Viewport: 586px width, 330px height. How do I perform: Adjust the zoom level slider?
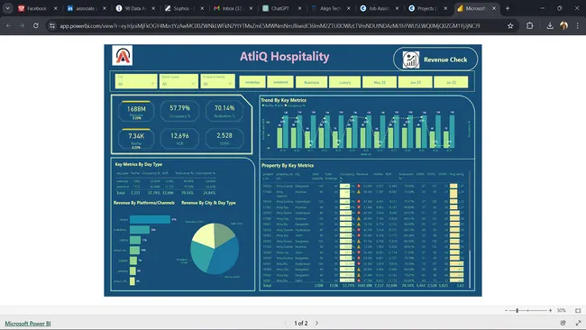tap(527, 310)
